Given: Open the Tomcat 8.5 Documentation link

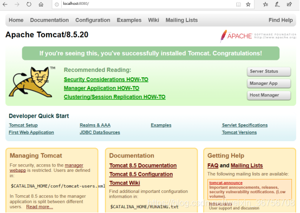Looking at the screenshot, I should (x=143, y=165).
